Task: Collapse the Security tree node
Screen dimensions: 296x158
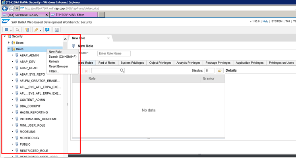Action: (5, 36)
